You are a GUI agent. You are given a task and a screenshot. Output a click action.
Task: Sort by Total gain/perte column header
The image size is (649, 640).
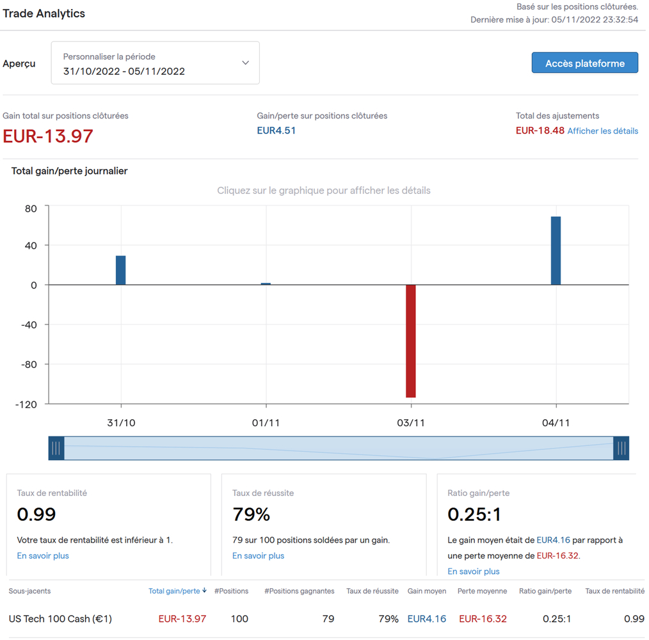point(174,591)
